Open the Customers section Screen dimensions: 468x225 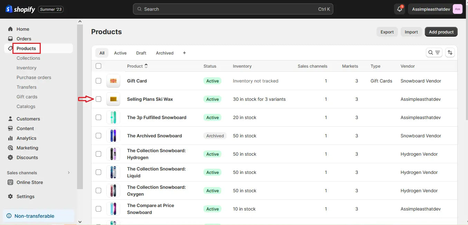(10, 119)
